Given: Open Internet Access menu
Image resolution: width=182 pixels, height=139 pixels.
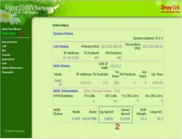Looking at the screenshot, I should 9,42.
